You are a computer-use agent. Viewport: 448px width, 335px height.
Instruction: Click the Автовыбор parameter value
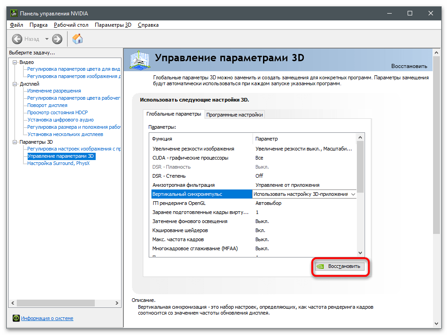click(x=268, y=203)
